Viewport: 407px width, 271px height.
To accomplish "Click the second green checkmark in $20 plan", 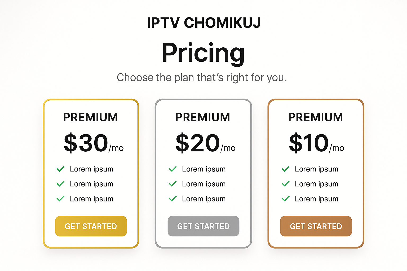I will coord(173,184).
